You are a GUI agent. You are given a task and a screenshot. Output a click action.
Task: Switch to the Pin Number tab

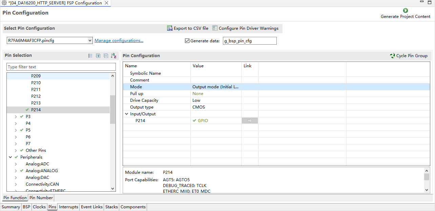tap(41, 198)
